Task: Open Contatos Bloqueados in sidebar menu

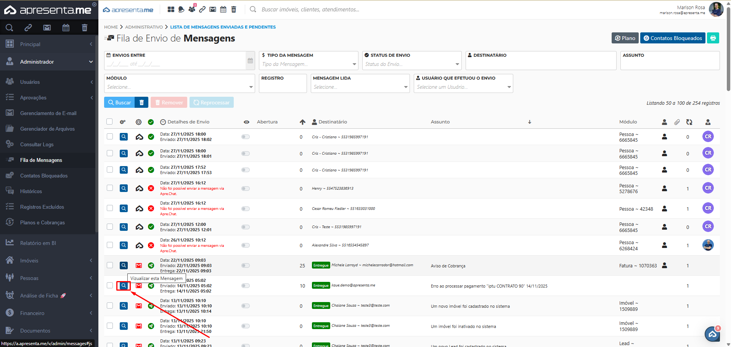Action: pyautogui.click(x=44, y=176)
